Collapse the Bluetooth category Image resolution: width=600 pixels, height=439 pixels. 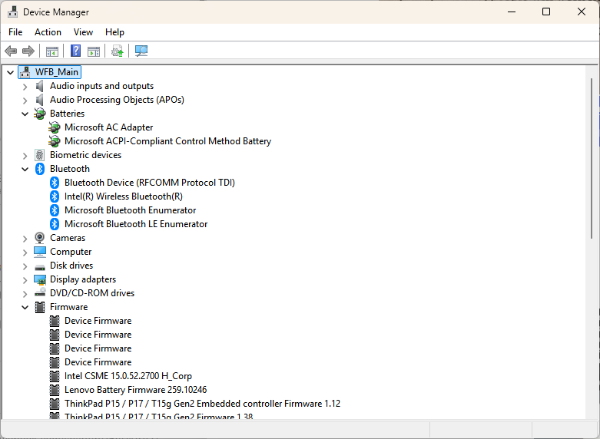click(x=25, y=169)
